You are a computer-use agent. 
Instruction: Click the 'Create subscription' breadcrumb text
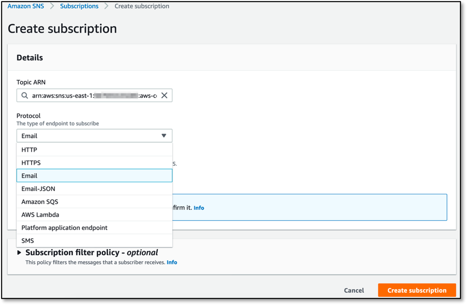(142, 6)
